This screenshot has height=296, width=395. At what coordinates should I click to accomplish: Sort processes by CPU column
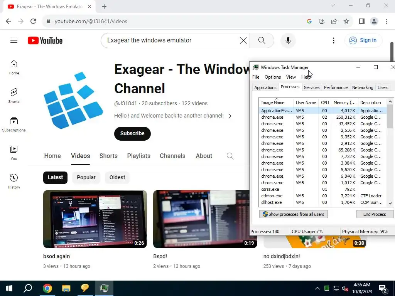coord(325,103)
